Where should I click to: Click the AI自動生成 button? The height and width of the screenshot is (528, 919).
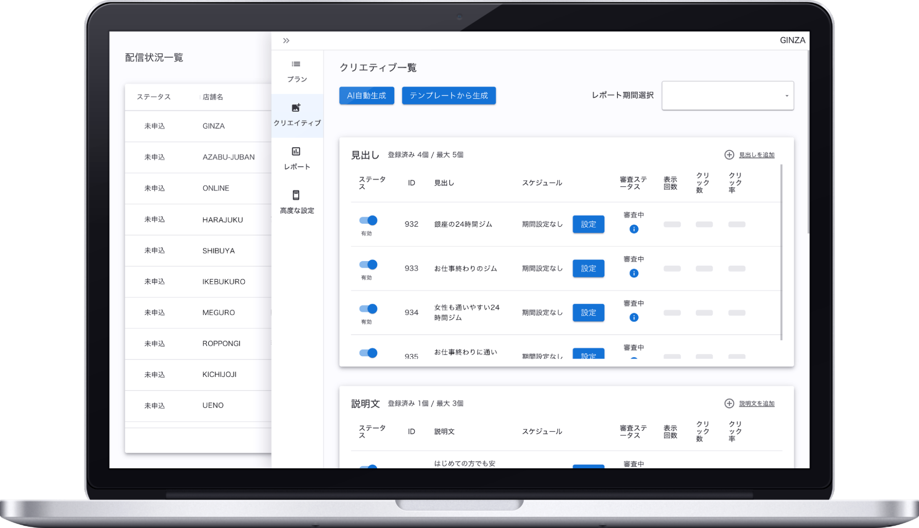coord(366,95)
